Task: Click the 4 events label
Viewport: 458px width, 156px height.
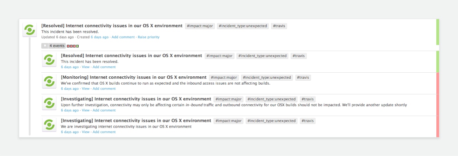Action: (57, 46)
